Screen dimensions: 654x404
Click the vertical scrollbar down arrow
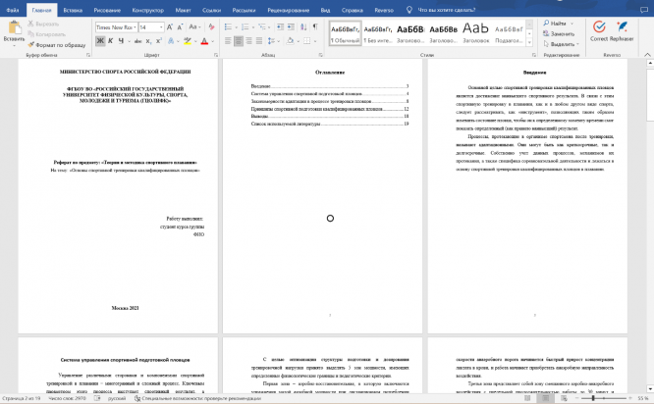[x=650, y=389]
